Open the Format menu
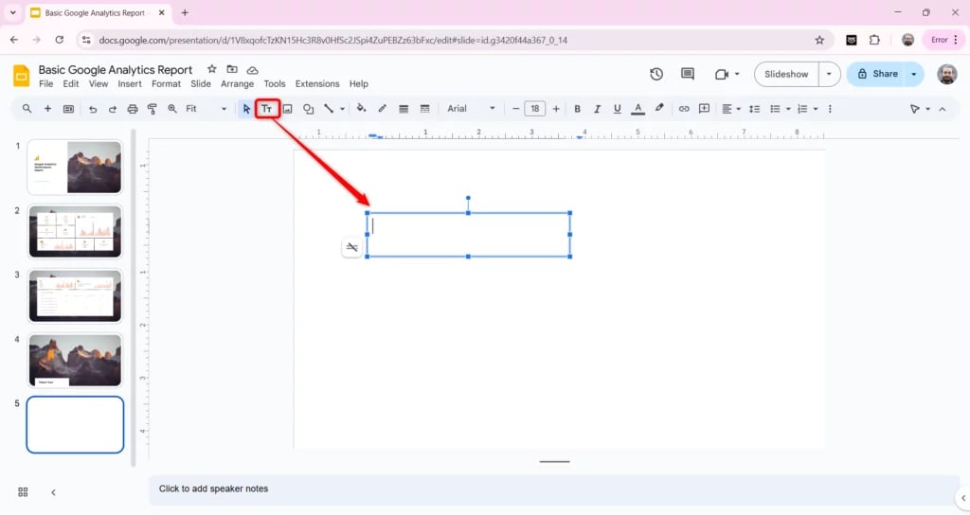 pyautogui.click(x=167, y=83)
